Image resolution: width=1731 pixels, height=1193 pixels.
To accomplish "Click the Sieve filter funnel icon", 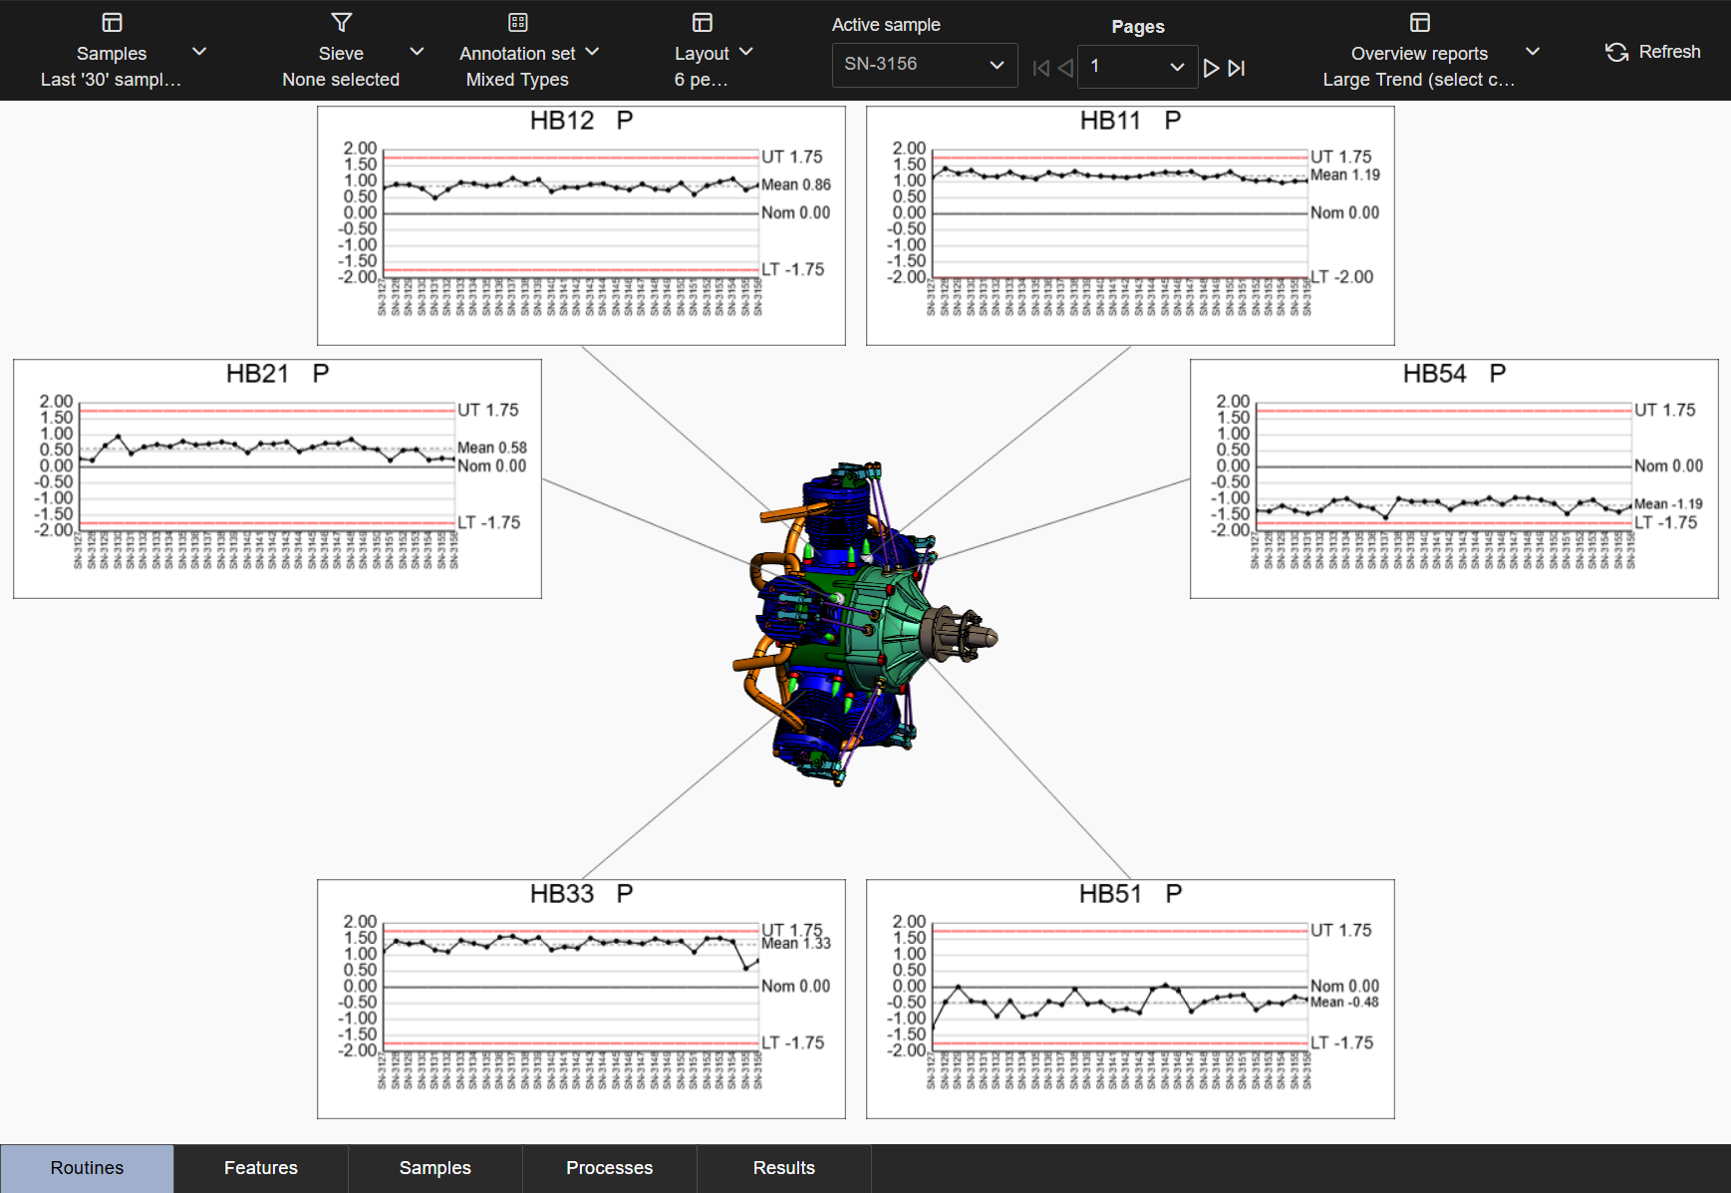I will (341, 23).
